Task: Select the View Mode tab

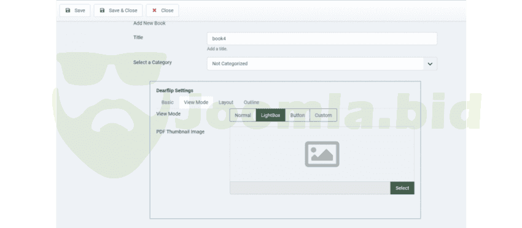Action: tap(196, 102)
